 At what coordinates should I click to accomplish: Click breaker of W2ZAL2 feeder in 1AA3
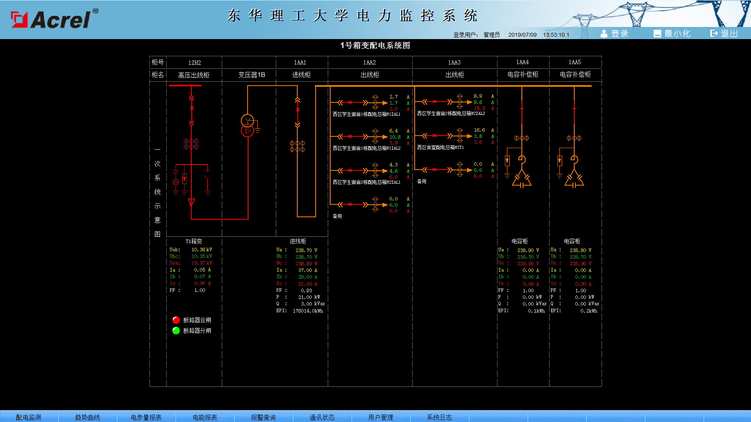pyautogui.click(x=435, y=102)
